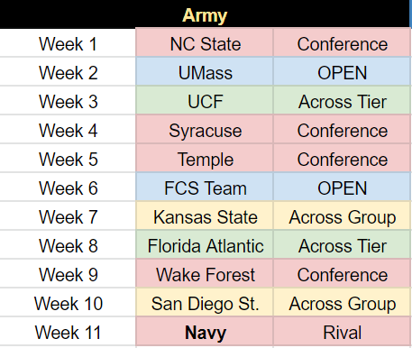The width and height of the screenshot is (412, 348).
Task: Click the Week 6 label cell
Action: click(68, 187)
